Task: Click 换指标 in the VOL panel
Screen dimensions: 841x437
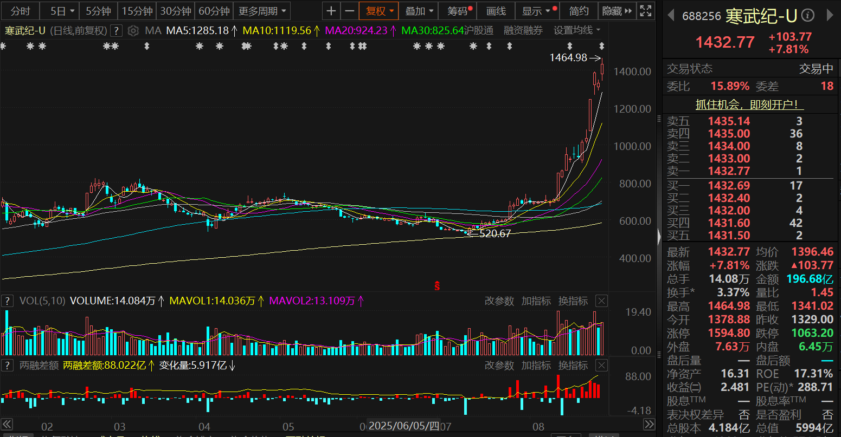Action: [x=573, y=301]
